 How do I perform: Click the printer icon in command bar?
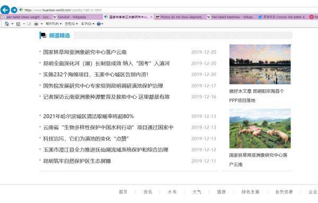point(36,24)
